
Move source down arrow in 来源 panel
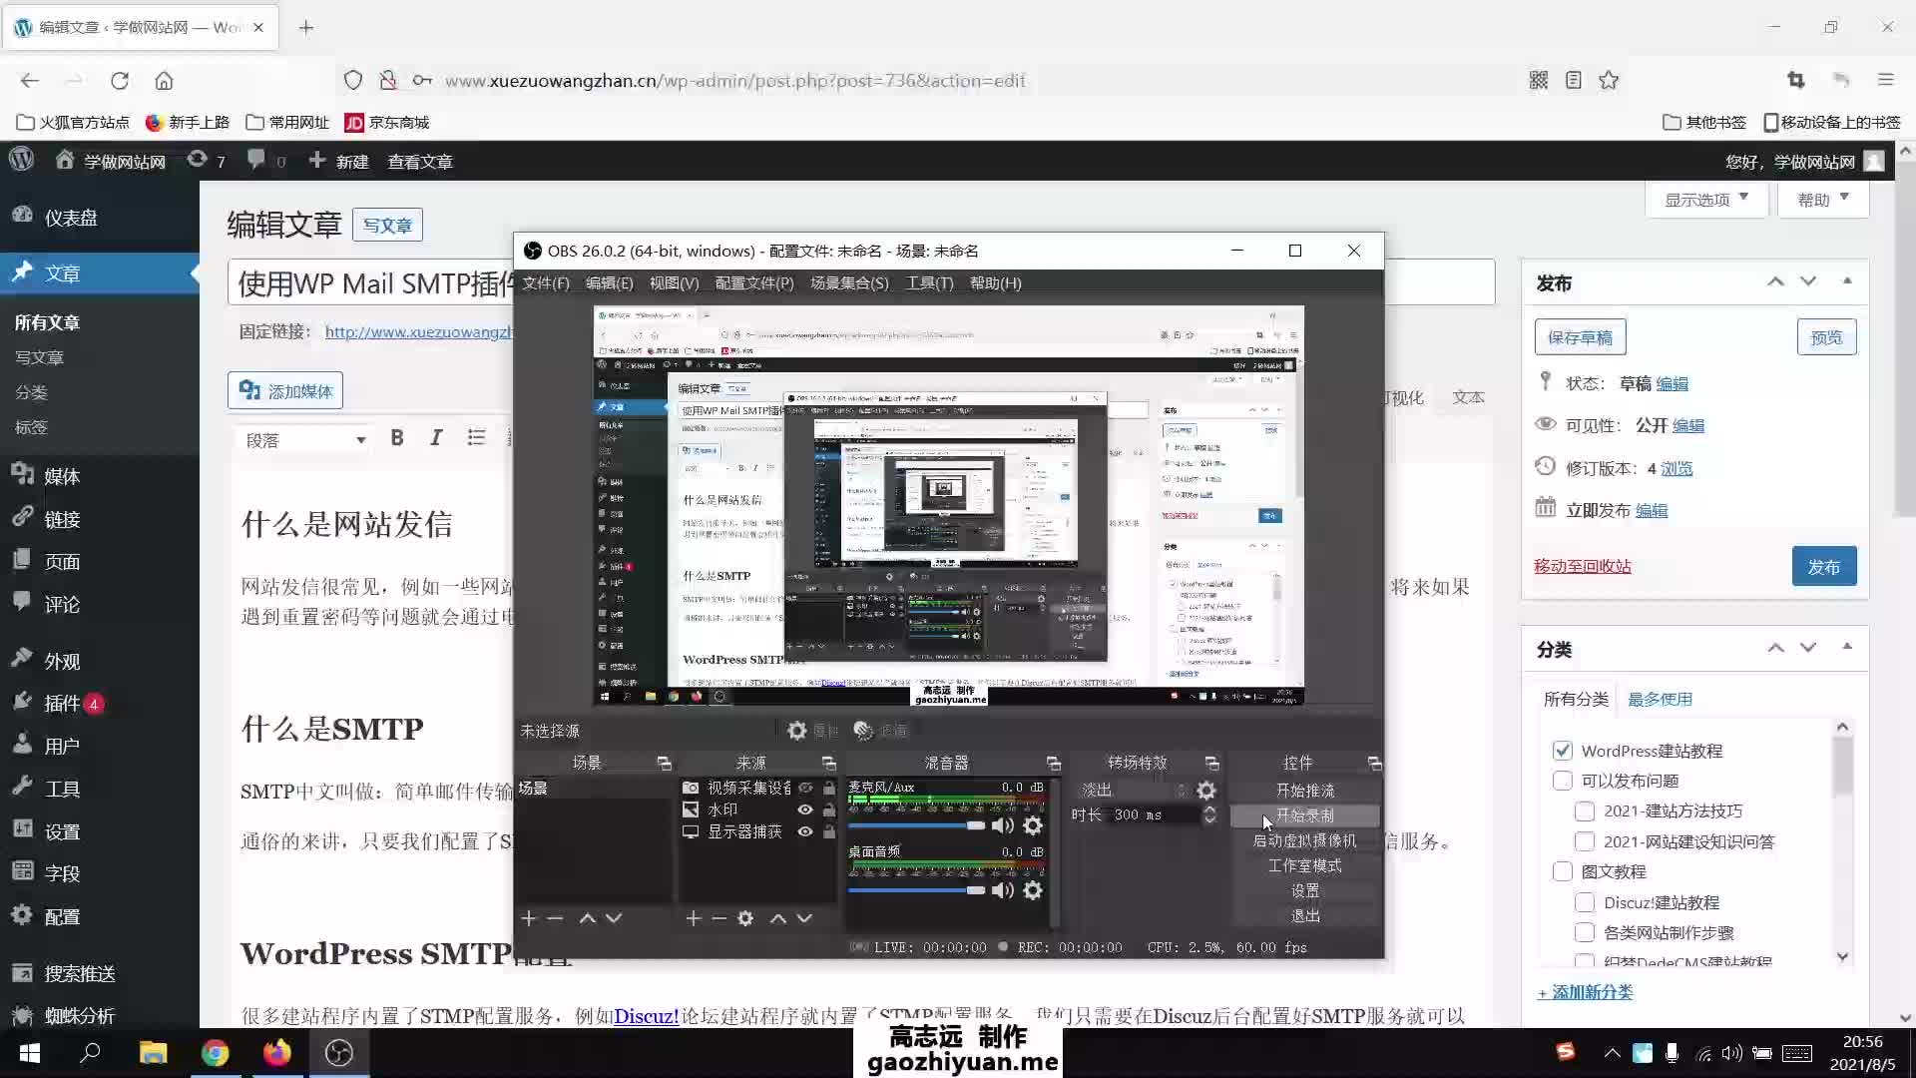pos(804,918)
